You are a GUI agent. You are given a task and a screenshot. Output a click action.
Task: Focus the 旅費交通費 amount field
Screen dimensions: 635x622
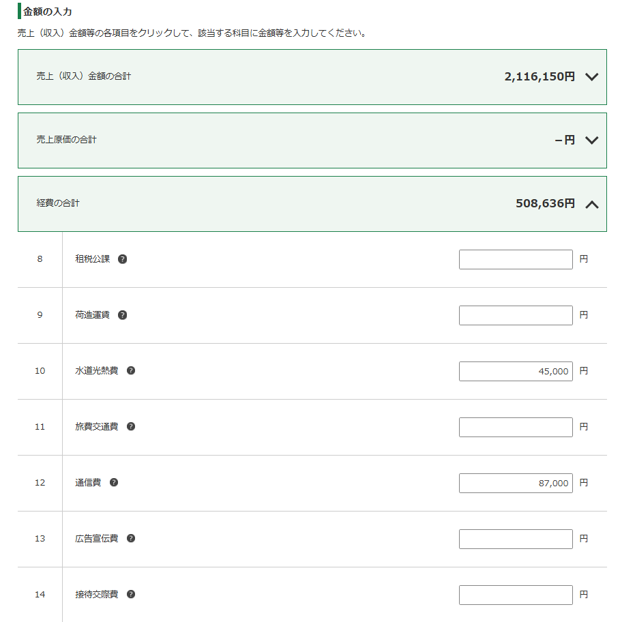(516, 428)
